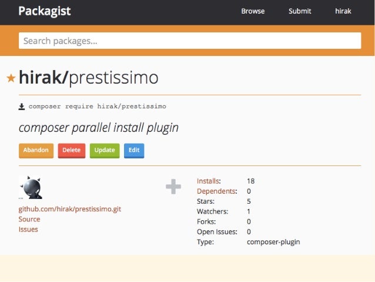The image size is (375, 282).
Task: Open the Source link
Action: [x=29, y=219]
